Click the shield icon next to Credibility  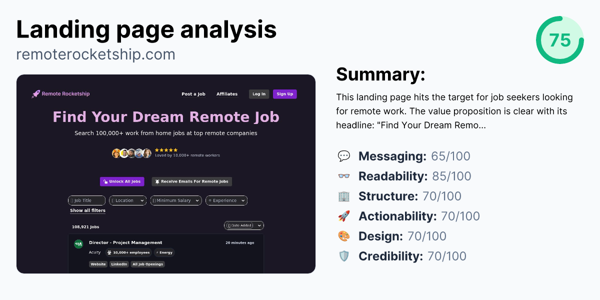(x=344, y=256)
